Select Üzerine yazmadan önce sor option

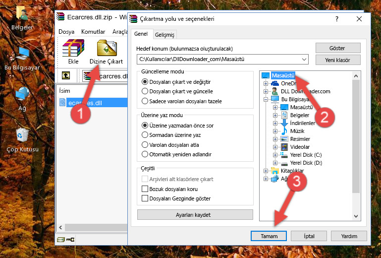tap(178, 126)
